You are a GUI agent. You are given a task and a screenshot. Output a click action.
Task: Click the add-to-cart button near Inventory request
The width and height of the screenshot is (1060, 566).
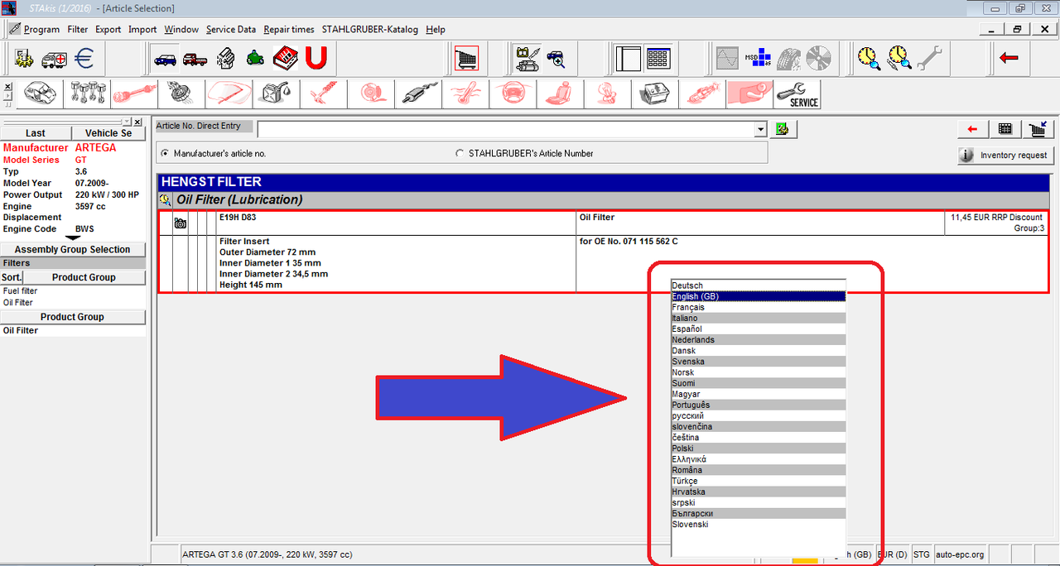click(x=1037, y=129)
